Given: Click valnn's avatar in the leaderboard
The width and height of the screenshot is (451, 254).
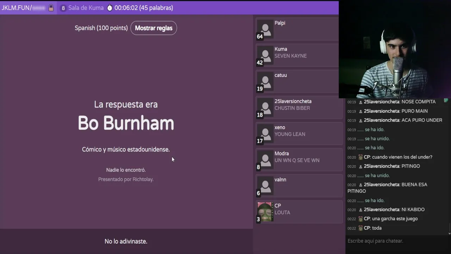Looking at the screenshot, I should [x=265, y=186].
